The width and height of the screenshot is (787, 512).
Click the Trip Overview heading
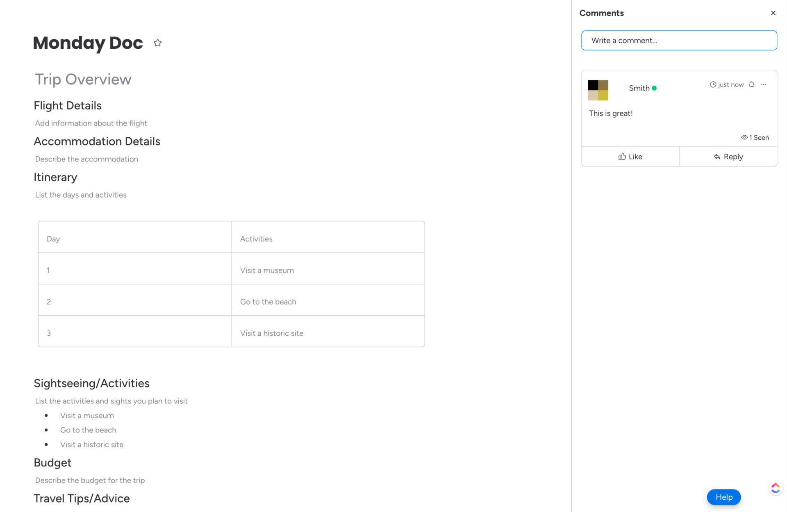pos(83,80)
